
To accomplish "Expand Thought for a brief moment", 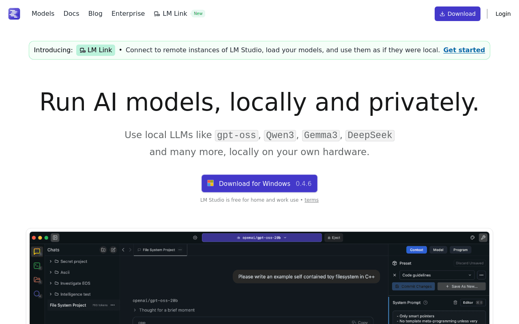I will click(164, 310).
